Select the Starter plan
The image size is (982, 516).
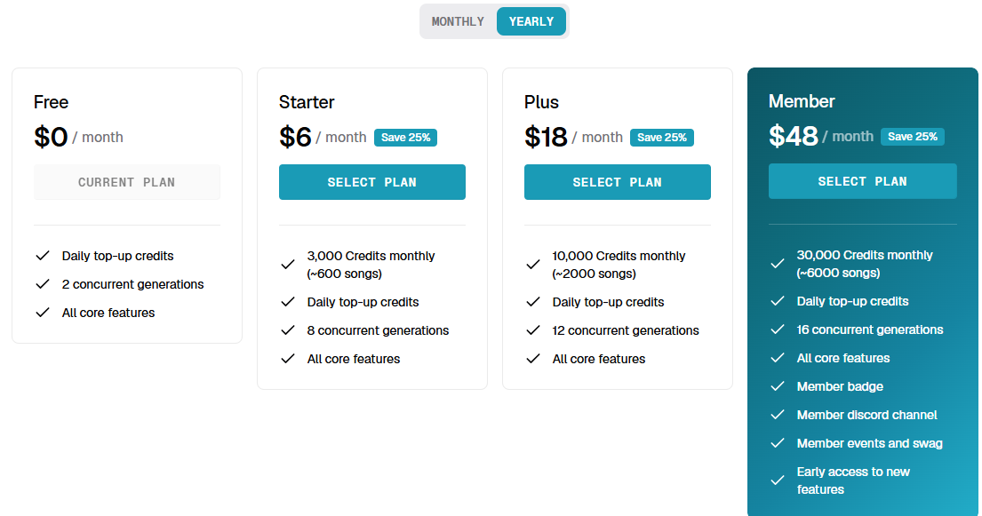pos(371,182)
